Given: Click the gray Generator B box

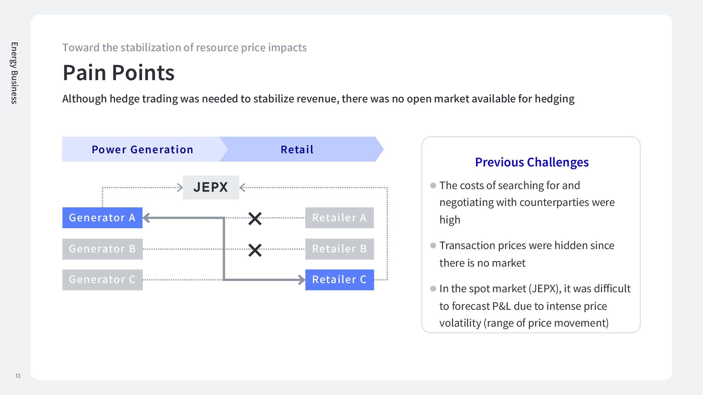Looking at the screenshot, I should point(102,249).
